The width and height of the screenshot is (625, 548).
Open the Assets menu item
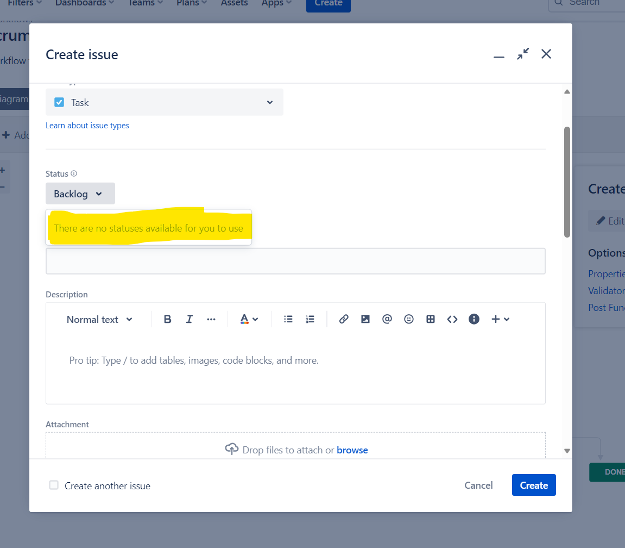click(x=234, y=3)
